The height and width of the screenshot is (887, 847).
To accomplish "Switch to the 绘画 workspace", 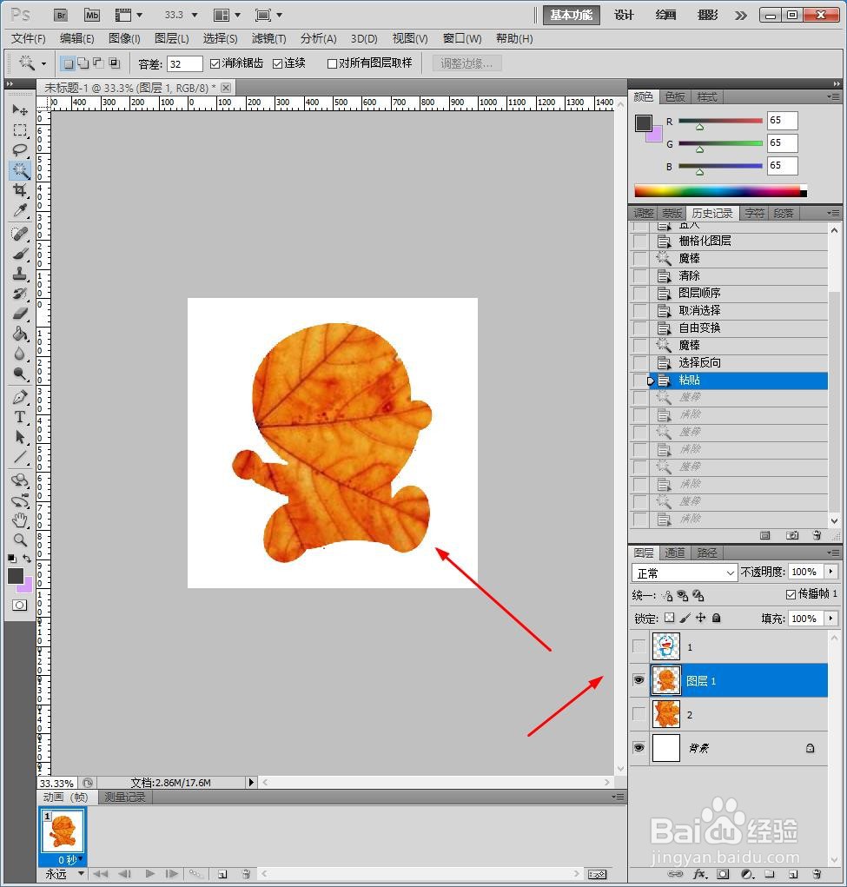I will (x=666, y=16).
